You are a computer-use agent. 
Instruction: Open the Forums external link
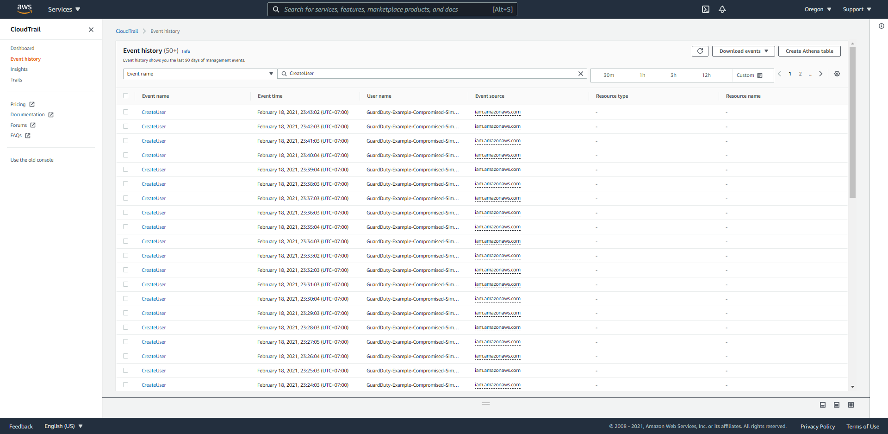(23, 125)
